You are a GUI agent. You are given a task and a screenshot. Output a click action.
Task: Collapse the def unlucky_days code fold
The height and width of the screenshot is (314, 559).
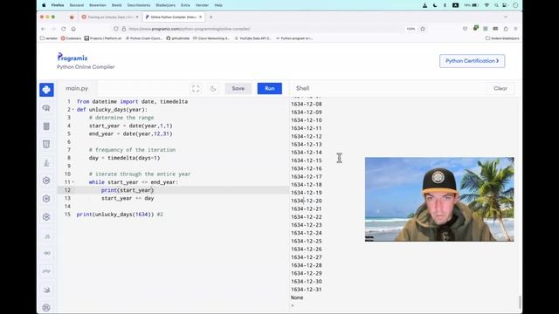point(73,110)
